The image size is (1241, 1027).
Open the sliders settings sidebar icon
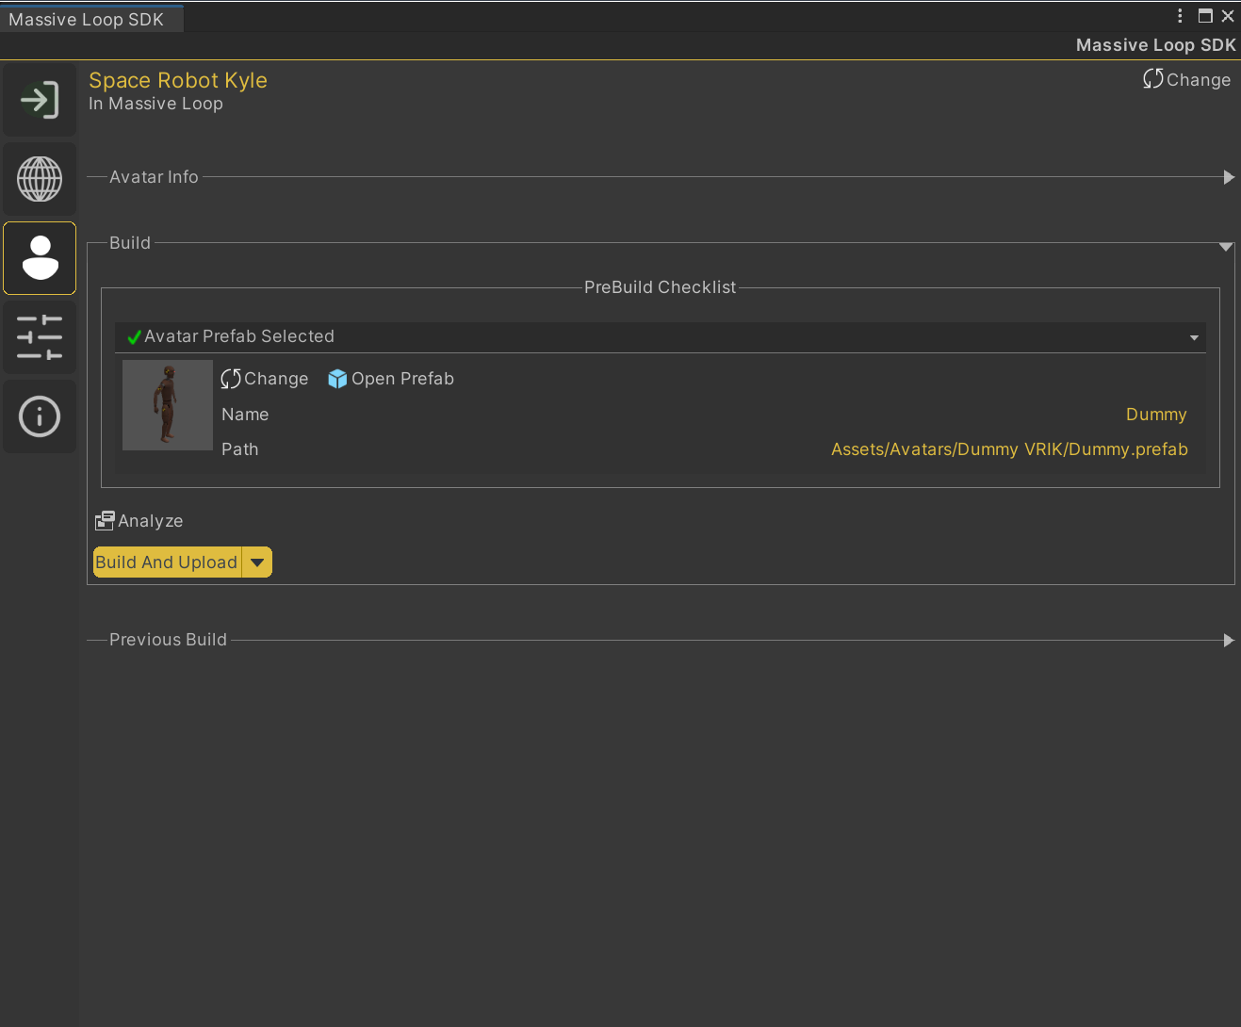[x=40, y=337]
